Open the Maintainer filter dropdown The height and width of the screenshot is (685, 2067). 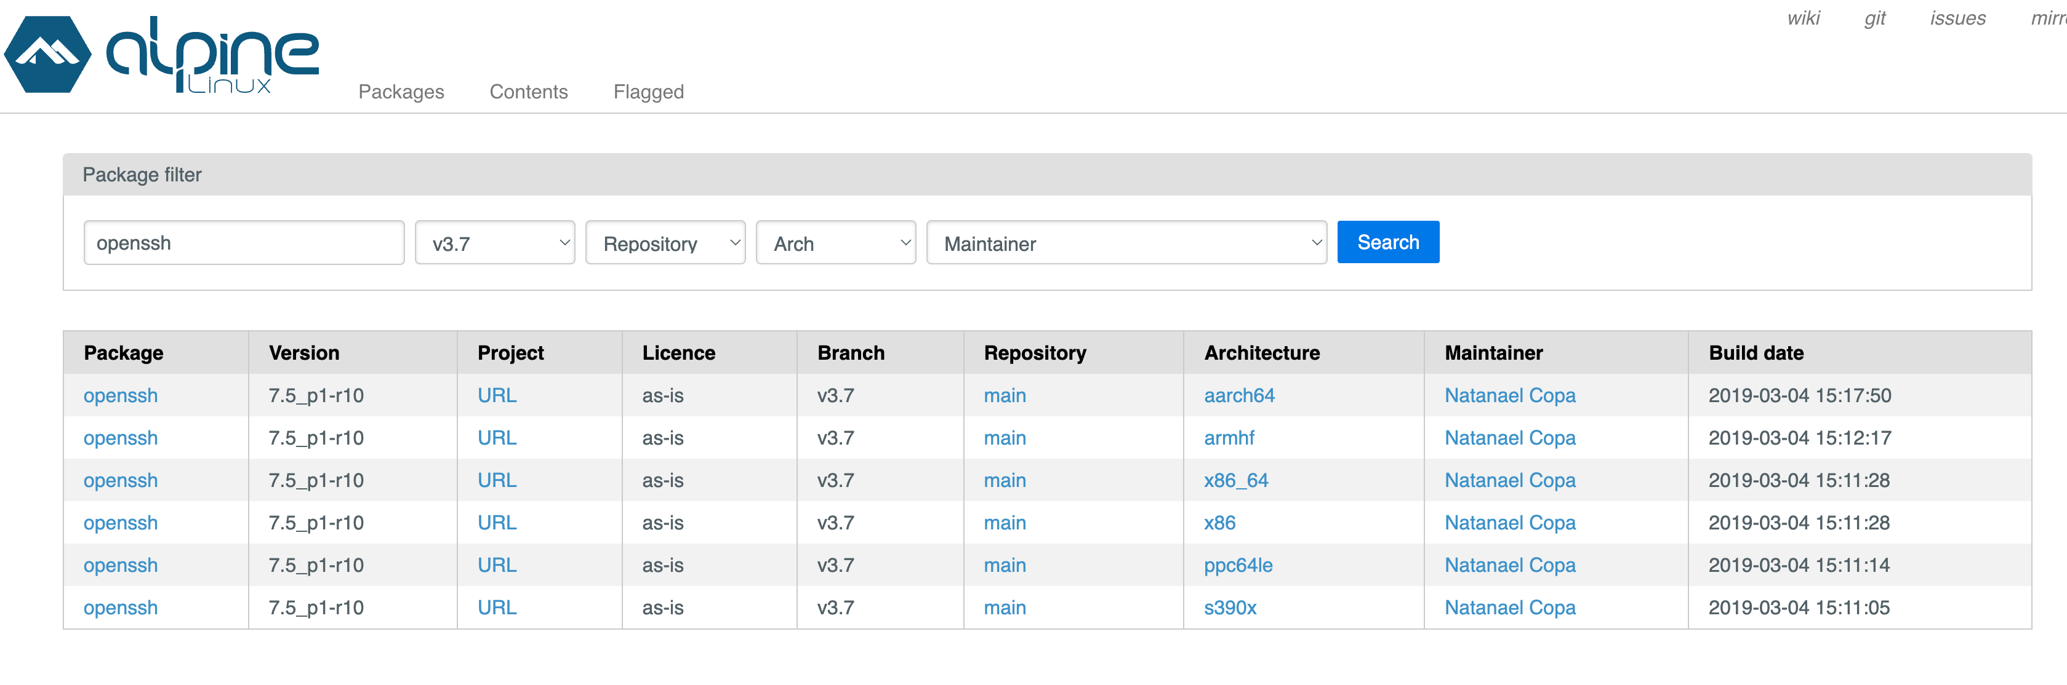(x=1126, y=243)
